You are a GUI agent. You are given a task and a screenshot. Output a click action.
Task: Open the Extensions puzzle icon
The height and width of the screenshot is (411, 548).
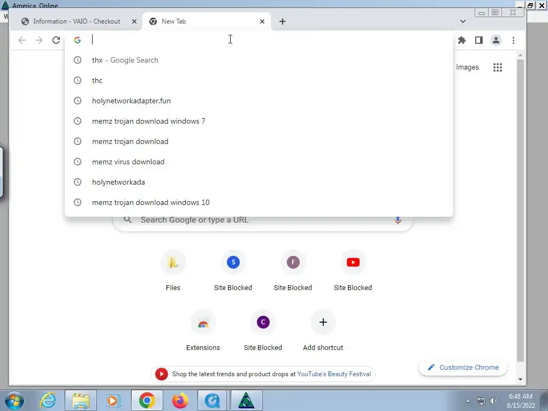tap(462, 40)
